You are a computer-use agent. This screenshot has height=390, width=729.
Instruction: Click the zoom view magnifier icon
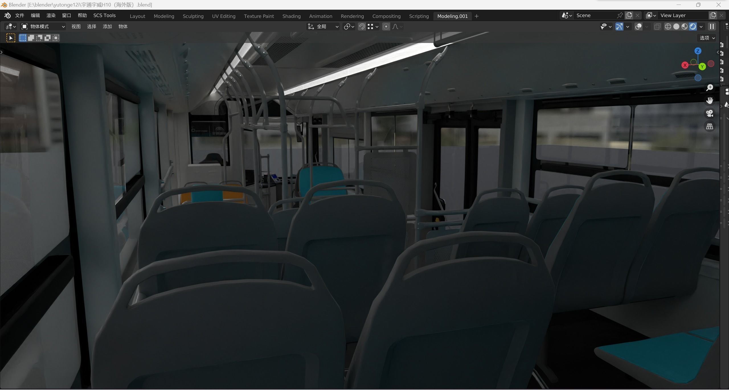710,88
